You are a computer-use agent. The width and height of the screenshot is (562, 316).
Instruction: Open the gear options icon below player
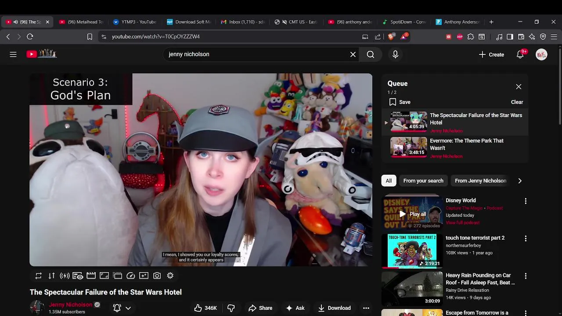pyautogui.click(x=170, y=276)
